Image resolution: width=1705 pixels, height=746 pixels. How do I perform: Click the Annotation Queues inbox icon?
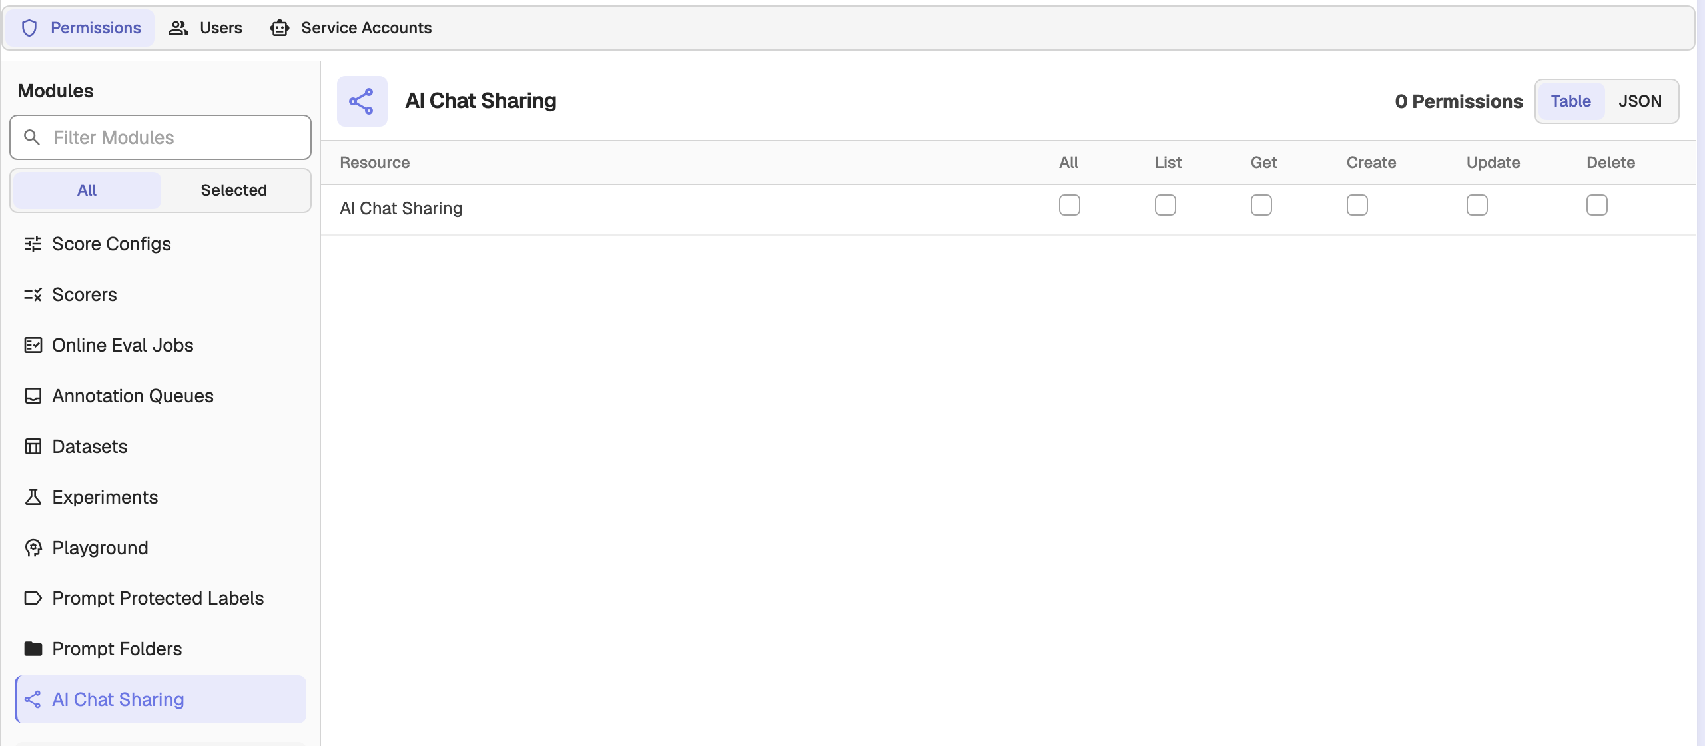[x=33, y=396]
